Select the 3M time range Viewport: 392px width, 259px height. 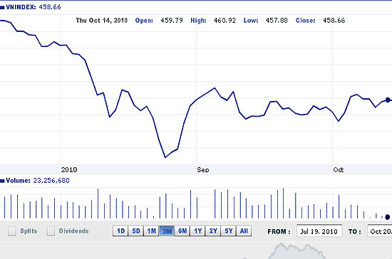pos(167,231)
